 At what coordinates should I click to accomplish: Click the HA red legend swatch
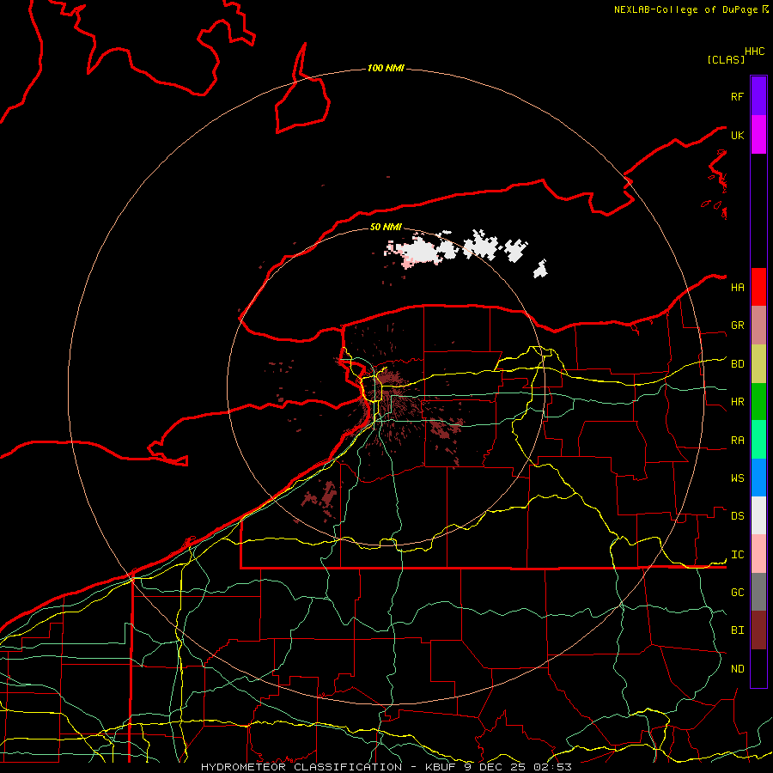758,287
